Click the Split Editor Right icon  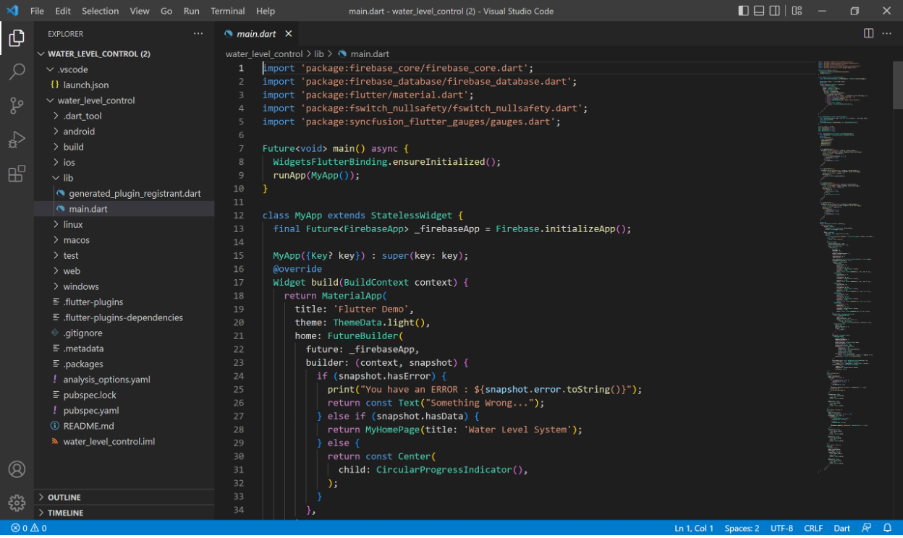868,33
